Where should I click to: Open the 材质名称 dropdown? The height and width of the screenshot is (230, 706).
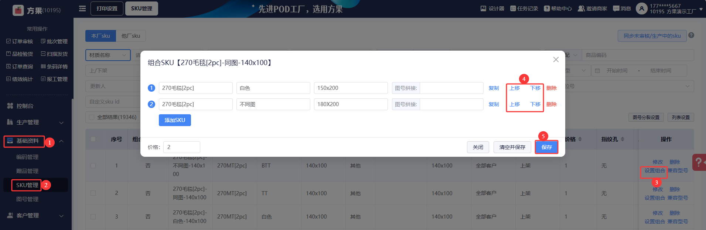click(108, 55)
